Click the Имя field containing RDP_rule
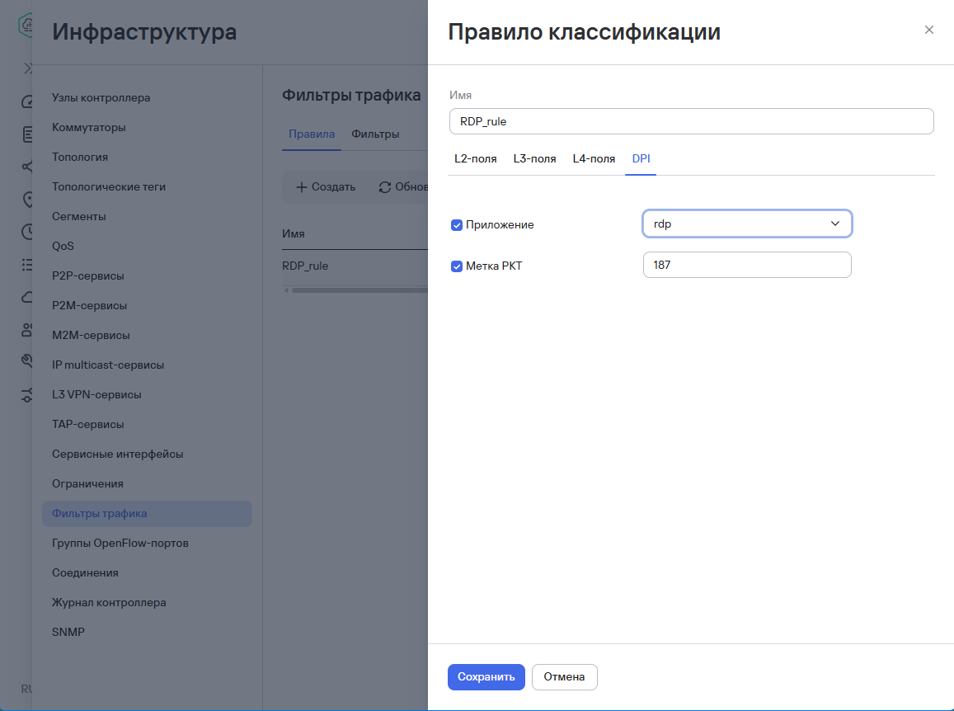 point(691,121)
